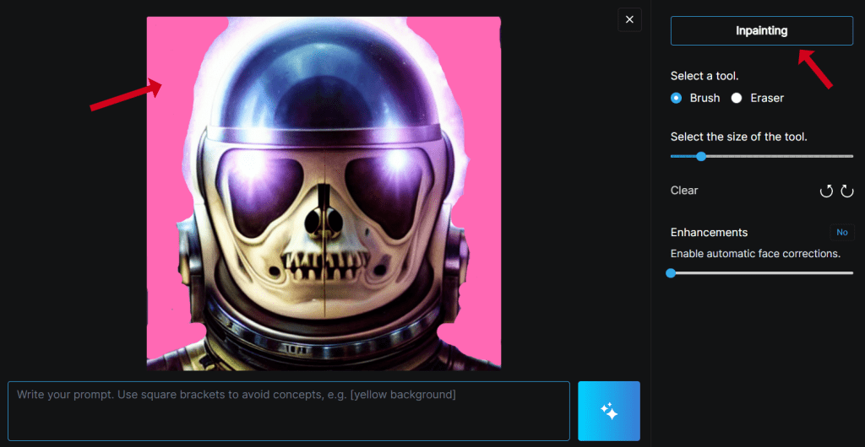Click the sparkles generate button
This screenshot has height=447, width=865.
tap(608, 411)
